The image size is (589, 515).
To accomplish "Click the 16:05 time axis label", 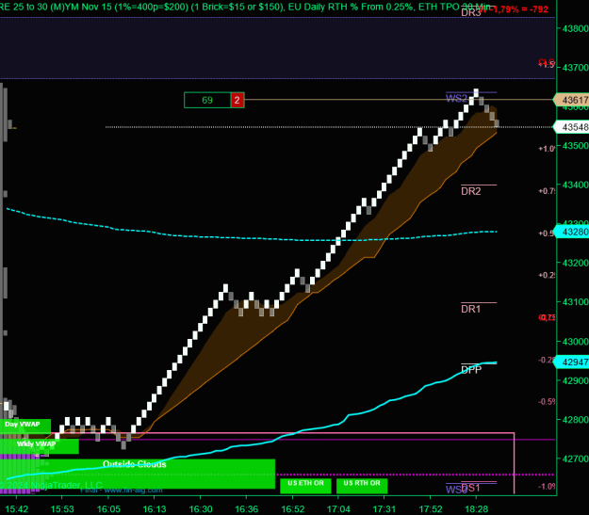I will click(x=108, y=509).
